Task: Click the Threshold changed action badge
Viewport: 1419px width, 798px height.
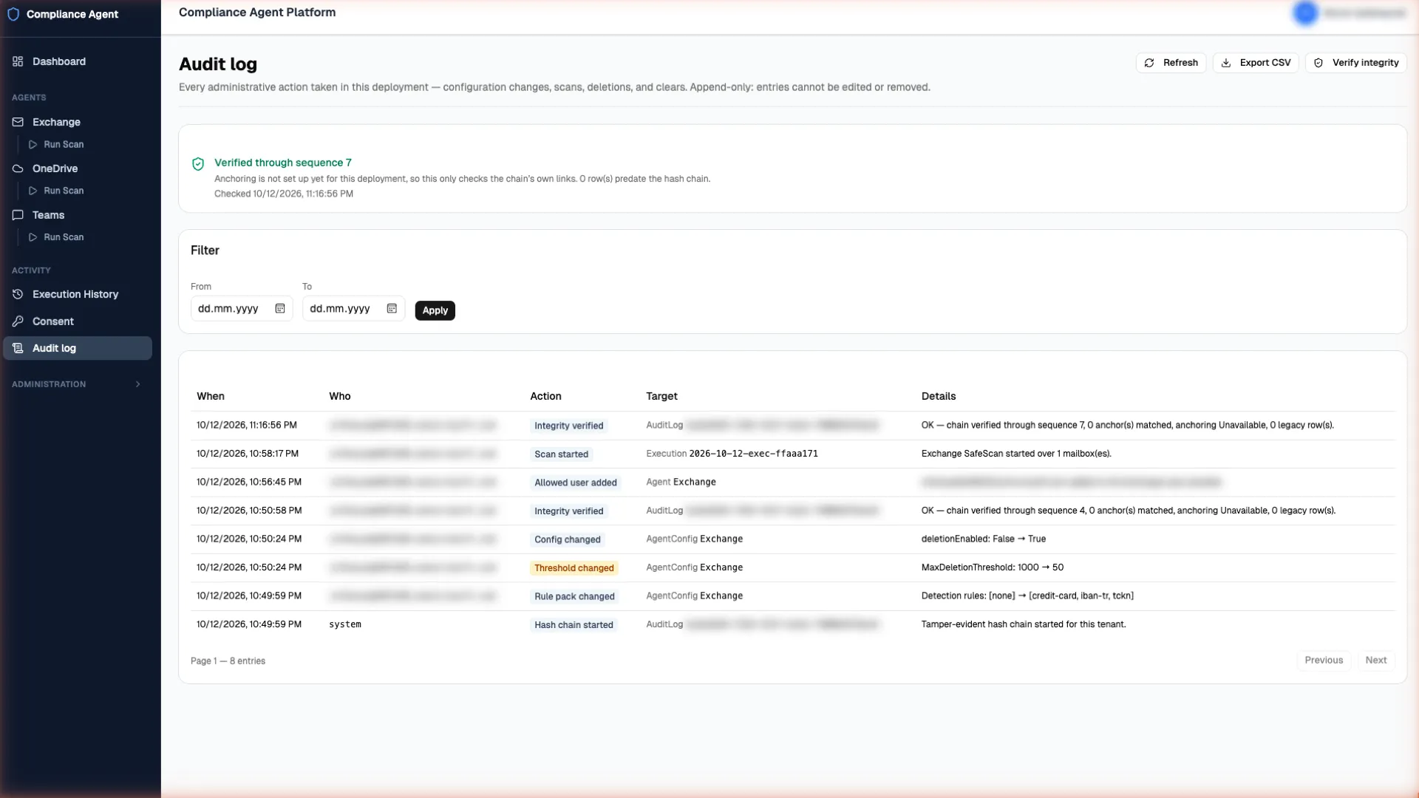Action: tap(574, 568)
